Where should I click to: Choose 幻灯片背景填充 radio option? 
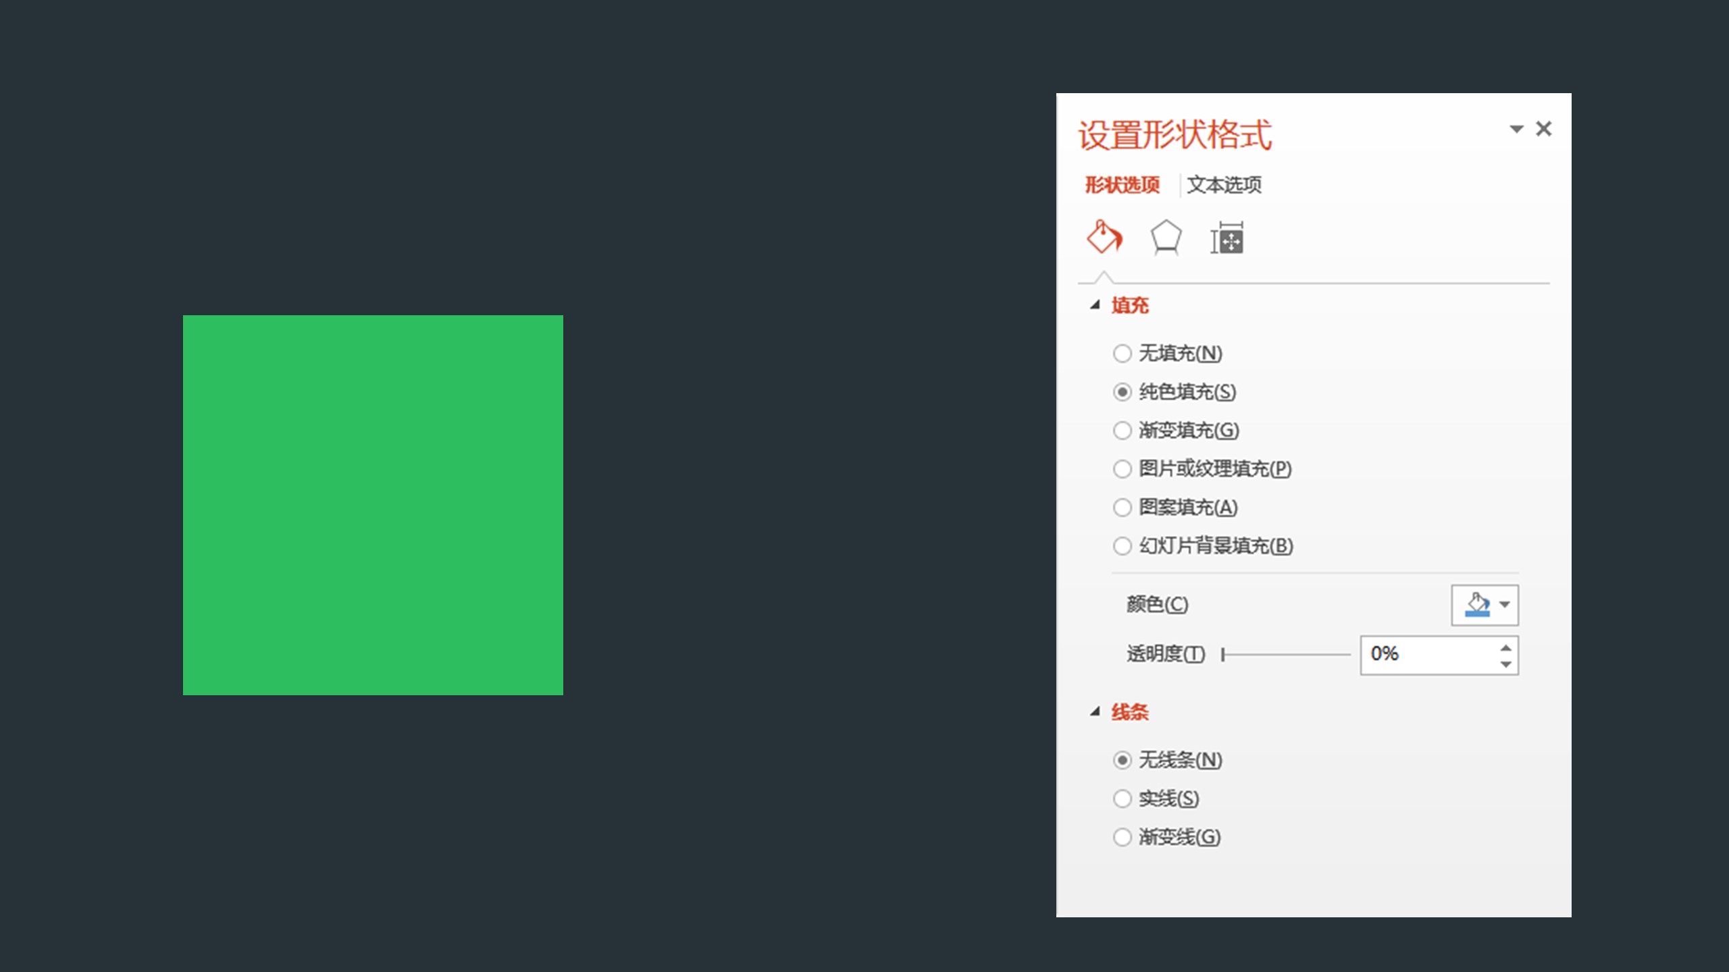point(1122,546)
